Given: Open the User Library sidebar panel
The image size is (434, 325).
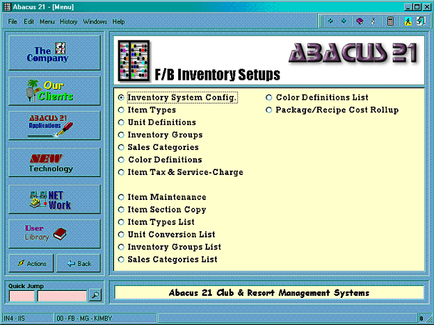Looking at the screenshot, I should pyautogui.click(x=54, y=234).
